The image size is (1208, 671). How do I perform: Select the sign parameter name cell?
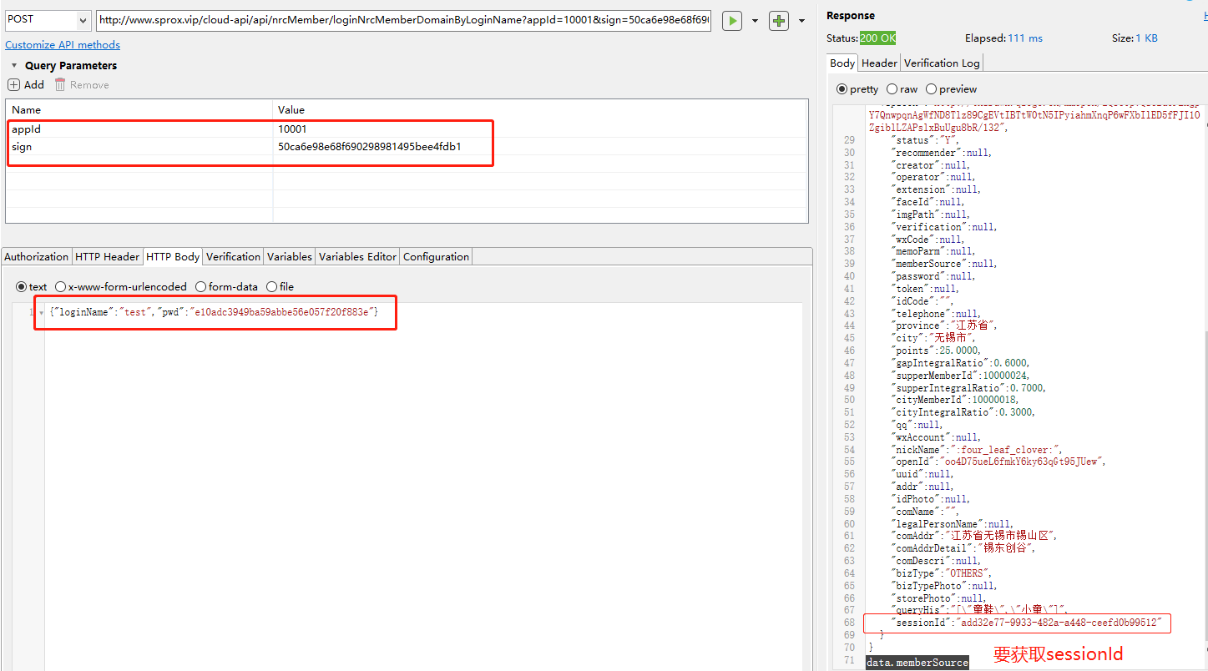click(x=139, y=147)
